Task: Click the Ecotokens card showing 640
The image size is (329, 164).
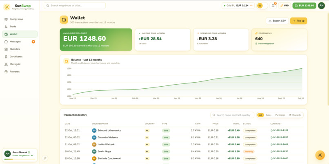Action: pos(279,39)
